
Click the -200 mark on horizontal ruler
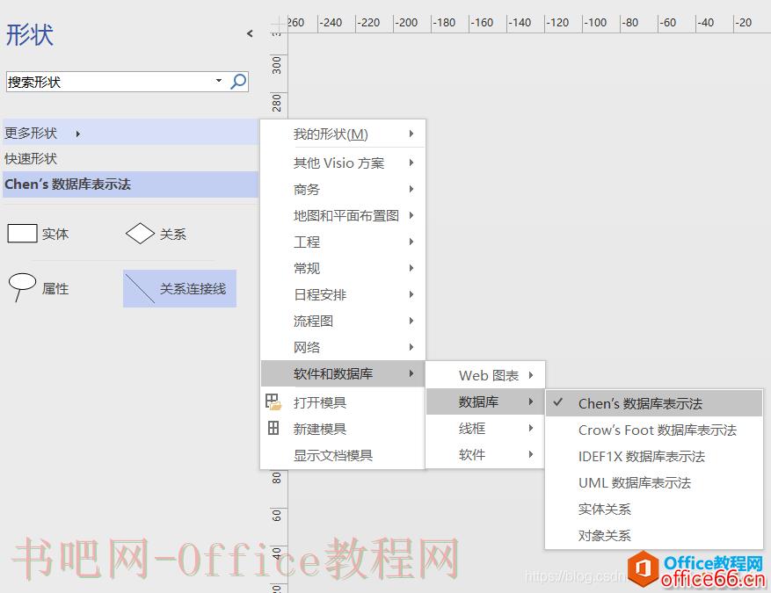[406, 23]
